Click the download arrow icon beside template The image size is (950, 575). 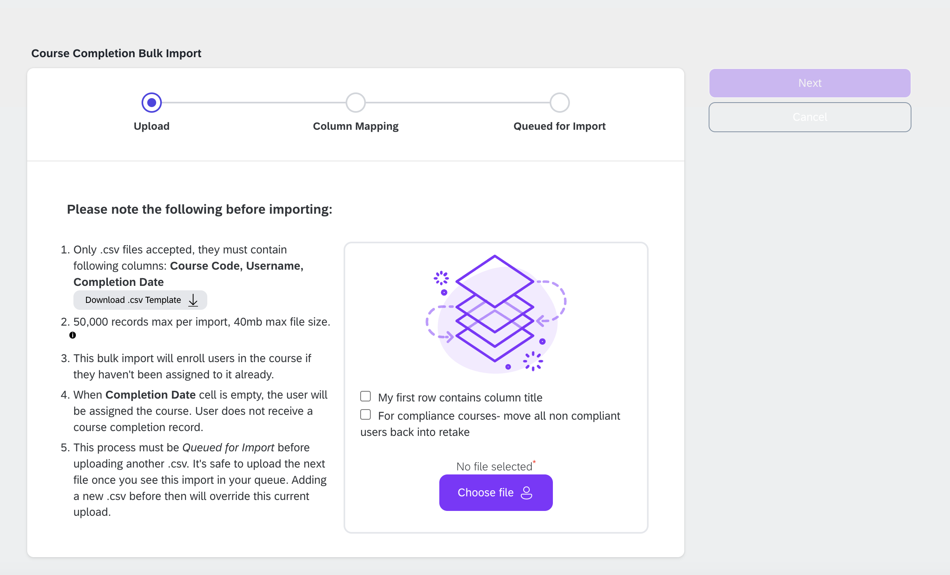pyautogui.click(x=193, y=300)
